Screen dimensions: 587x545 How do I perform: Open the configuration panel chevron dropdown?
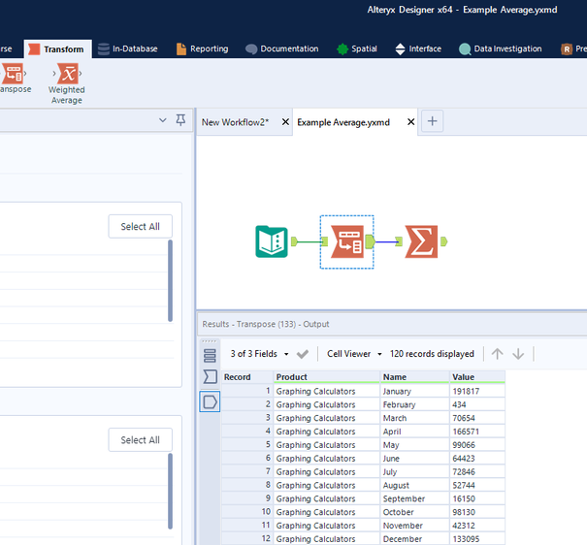click(x=162, y=120)
